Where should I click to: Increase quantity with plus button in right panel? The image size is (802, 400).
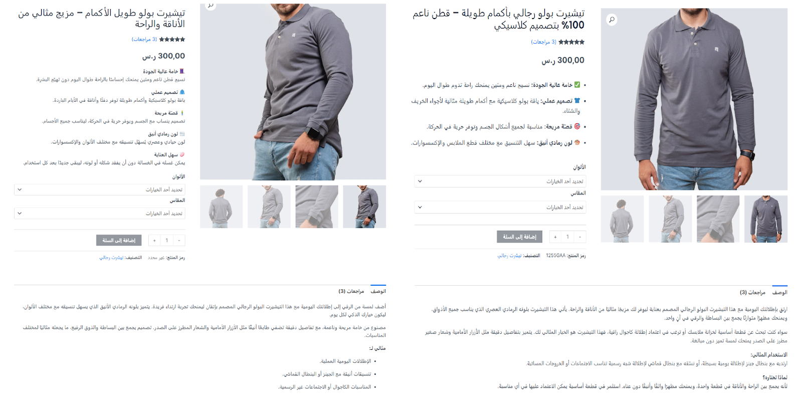click(x=555, y=237)
